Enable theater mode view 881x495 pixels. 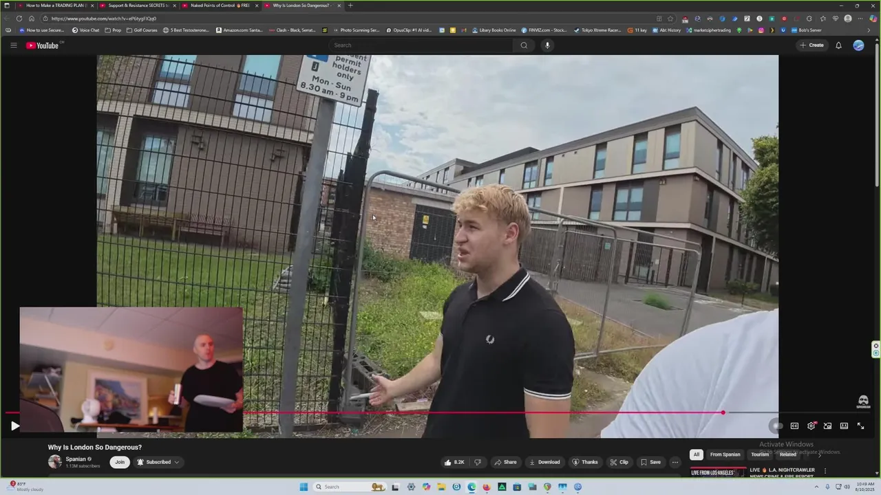point(844,426)
